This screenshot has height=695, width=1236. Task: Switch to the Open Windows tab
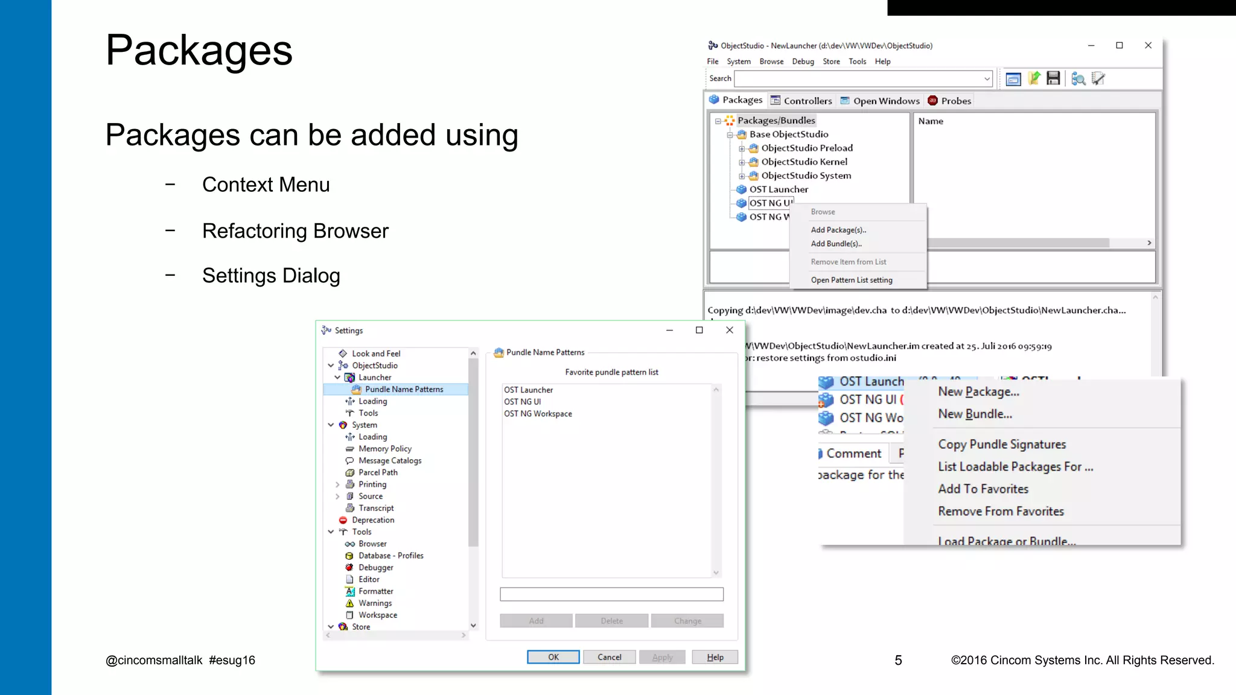[880, 101]
